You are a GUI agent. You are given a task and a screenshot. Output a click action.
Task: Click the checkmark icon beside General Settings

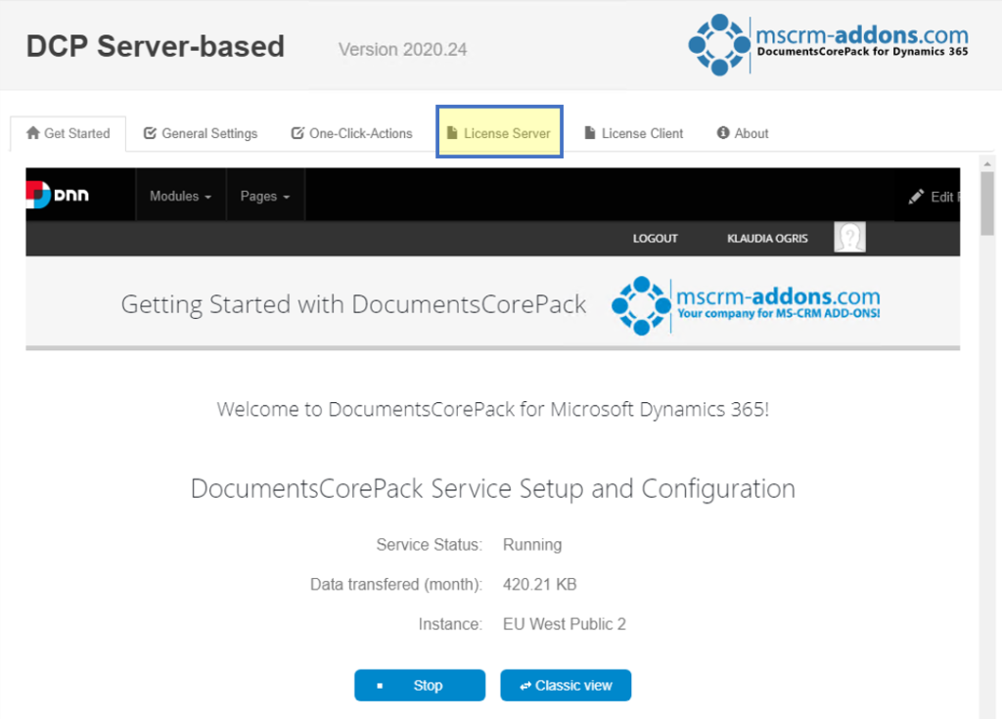pyautogui.click(x=150, y=132)
